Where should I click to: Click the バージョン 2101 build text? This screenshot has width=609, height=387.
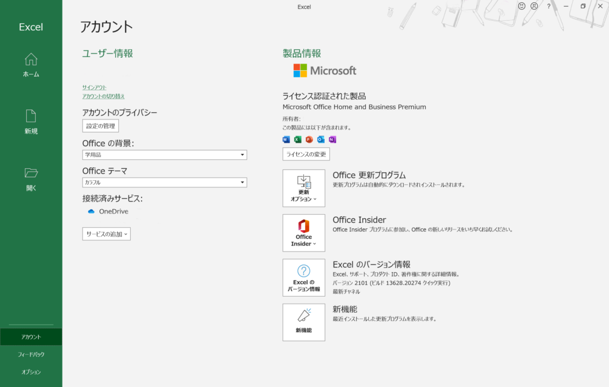click(x=391, y=283)
